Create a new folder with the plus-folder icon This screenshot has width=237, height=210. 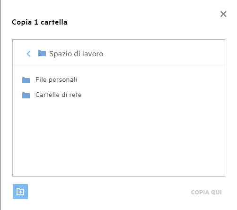pos(20,192)
